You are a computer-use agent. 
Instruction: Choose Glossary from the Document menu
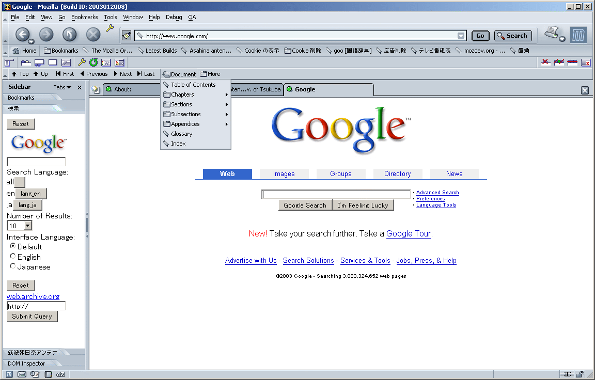click(x=196, y=134)
